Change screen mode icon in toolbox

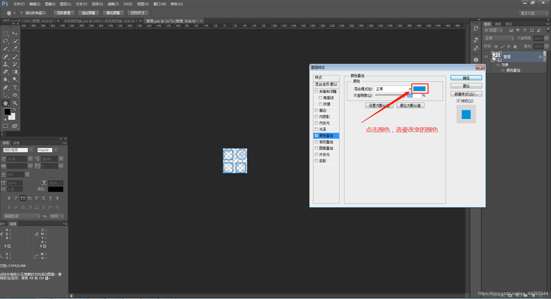point(15,126)
